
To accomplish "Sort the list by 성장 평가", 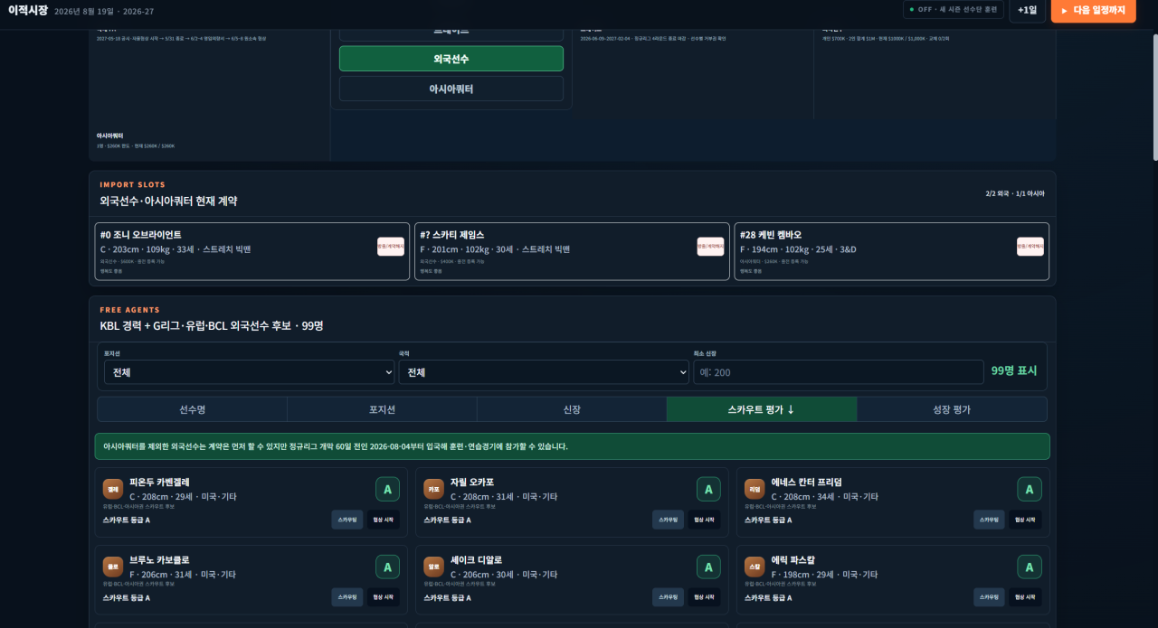I will [x=952, y=409].
